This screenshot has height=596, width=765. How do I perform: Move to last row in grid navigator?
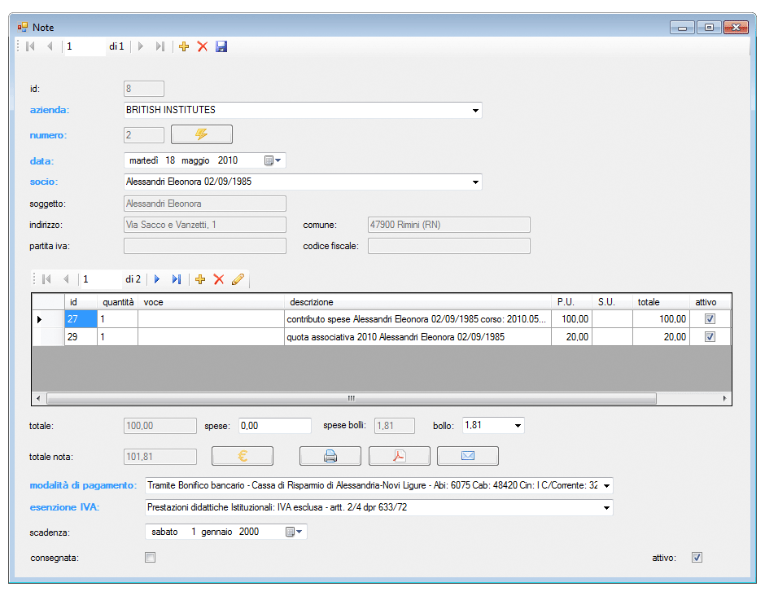tap(177, 279)
